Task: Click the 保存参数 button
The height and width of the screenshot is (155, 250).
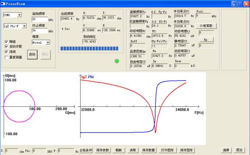Action: click(103, 150)
